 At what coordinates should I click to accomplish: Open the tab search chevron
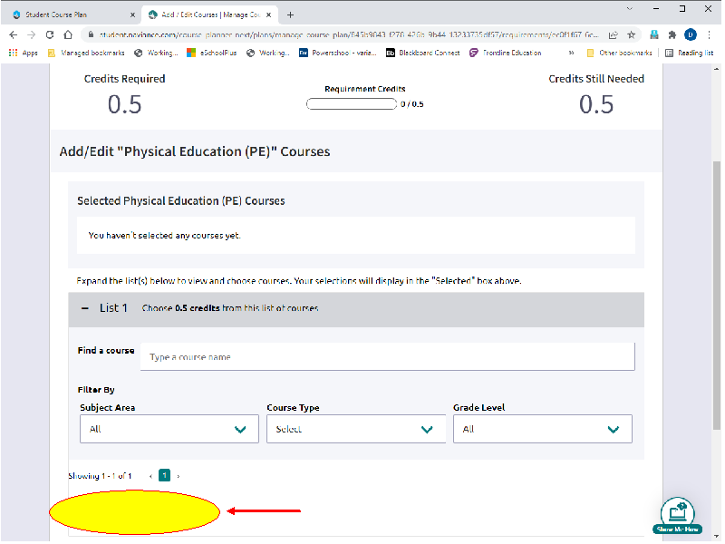click(629, 8)
